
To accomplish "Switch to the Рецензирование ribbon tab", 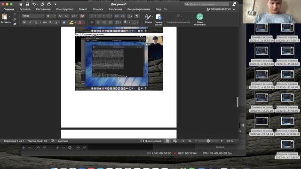I will coord(139,9).
